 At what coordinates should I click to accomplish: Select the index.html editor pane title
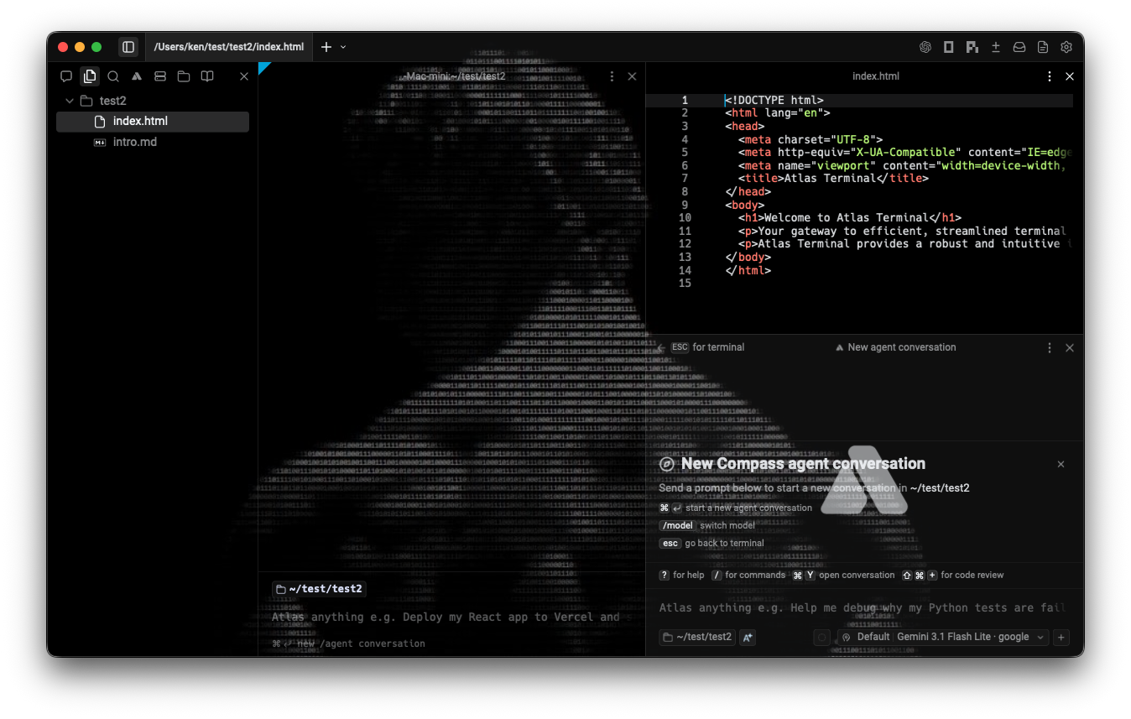pos(876,76)
